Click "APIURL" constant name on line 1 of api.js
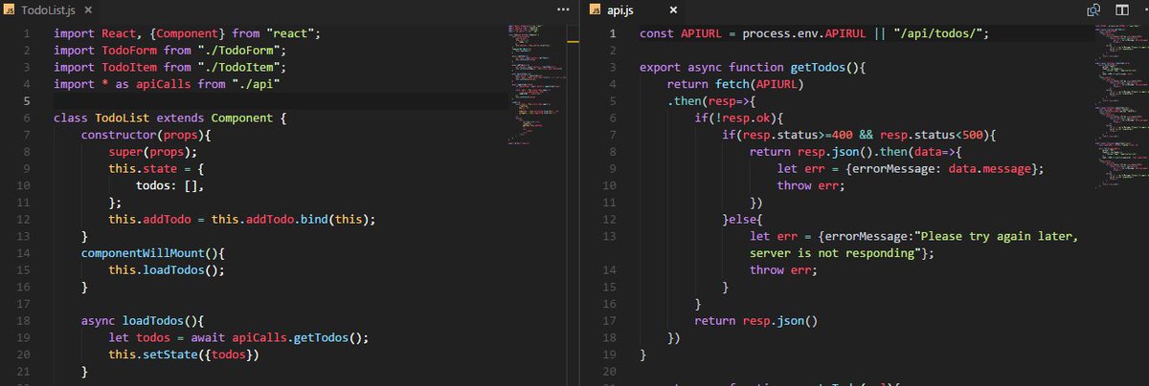The image size is (1149, 386). click(701, 33)
